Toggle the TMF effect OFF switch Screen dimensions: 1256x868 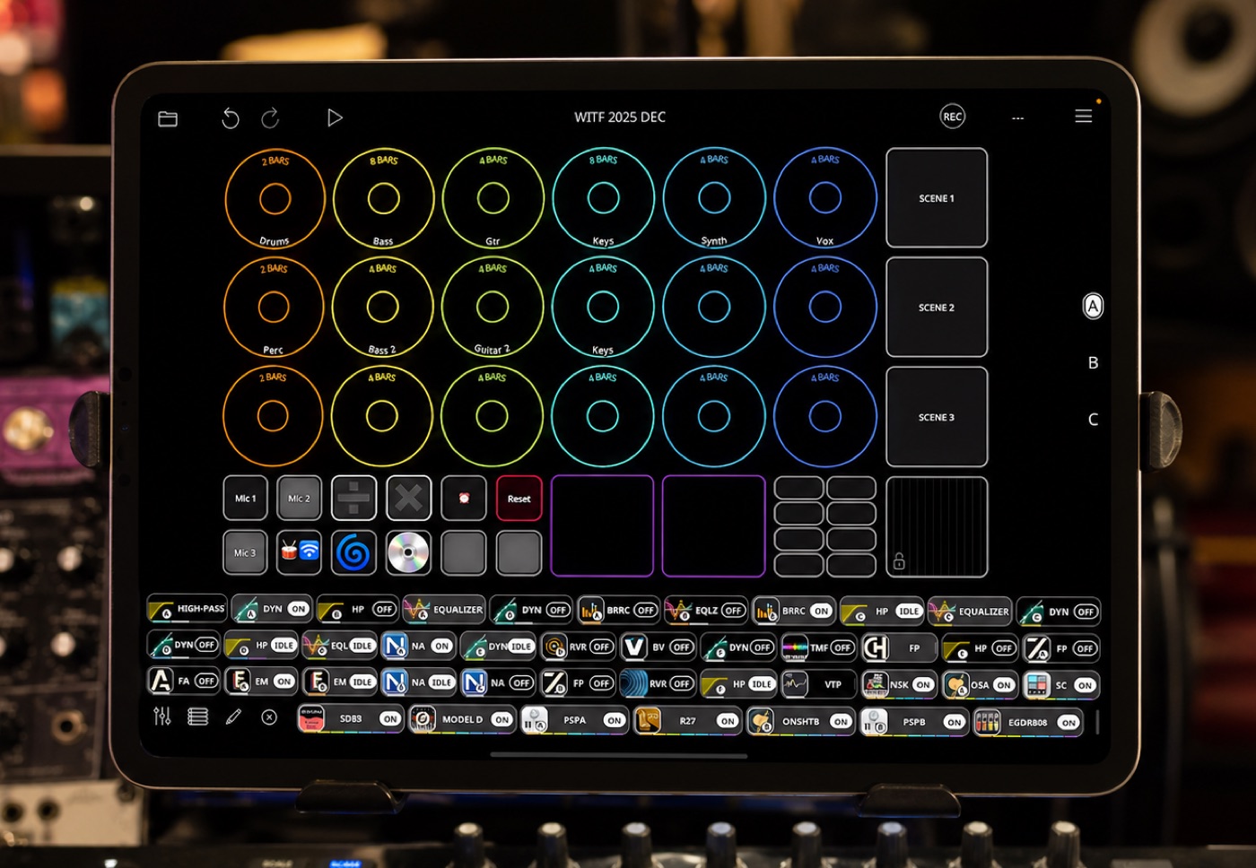[842, 647]
